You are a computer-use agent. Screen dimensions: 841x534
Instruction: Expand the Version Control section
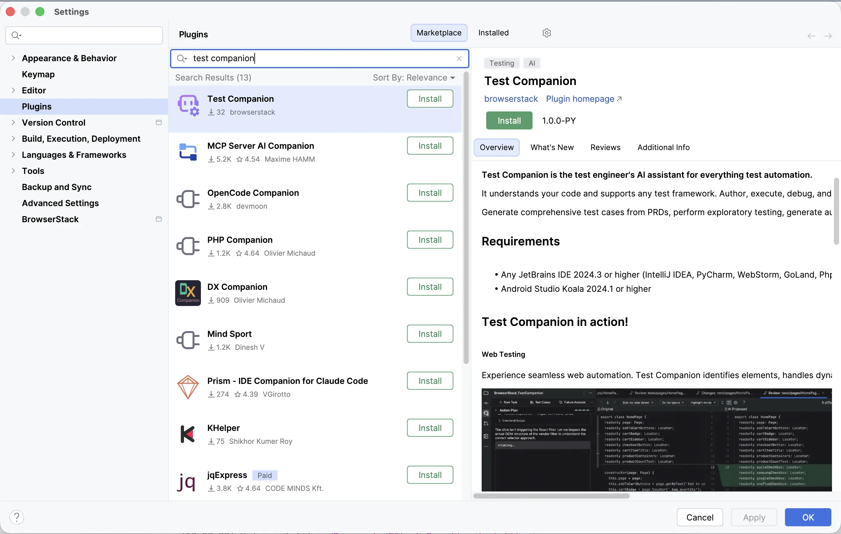(13, 123)
